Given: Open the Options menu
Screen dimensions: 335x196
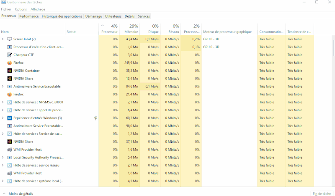Looking at the screenshot, I should click(x=21, y=9).
